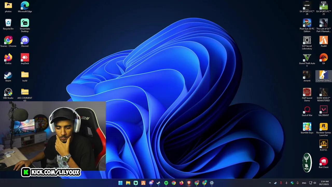This screenshot has width=332, height=187.
Task: Select the Firefox desktop shortcut
Action: click(x=8, y=59)
